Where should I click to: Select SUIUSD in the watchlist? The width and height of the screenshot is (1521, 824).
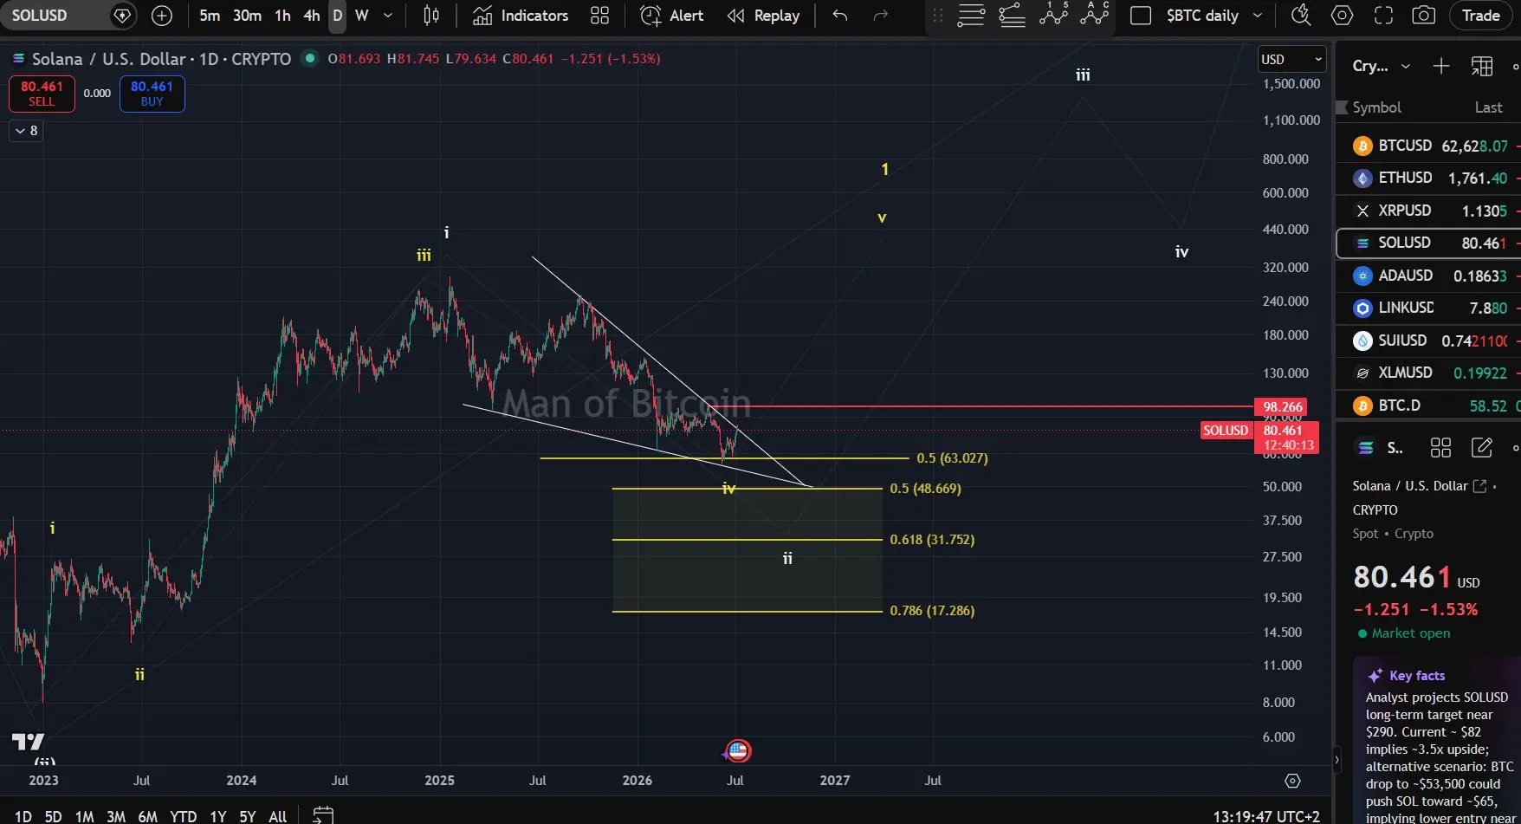(1428, 341)
